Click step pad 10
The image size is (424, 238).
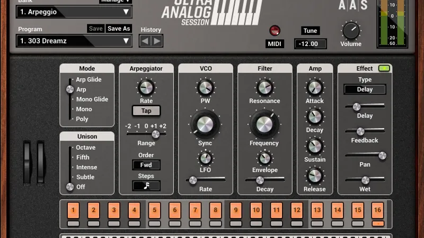(x=256, y=210)
